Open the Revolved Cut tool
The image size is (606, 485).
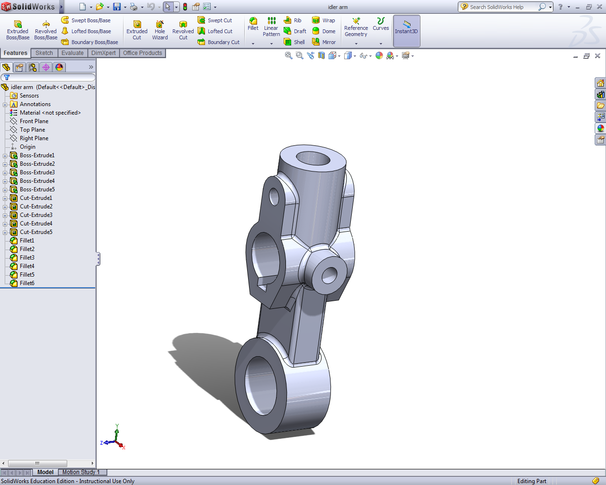point(183,30)
